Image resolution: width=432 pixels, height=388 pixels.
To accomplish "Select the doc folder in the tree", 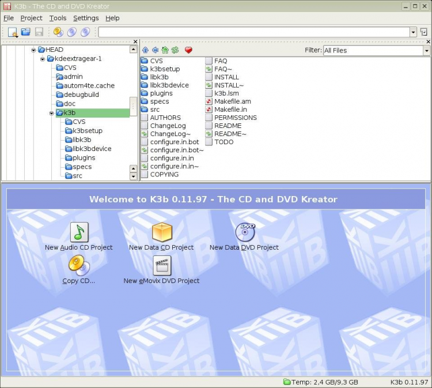I will [66, 104].
